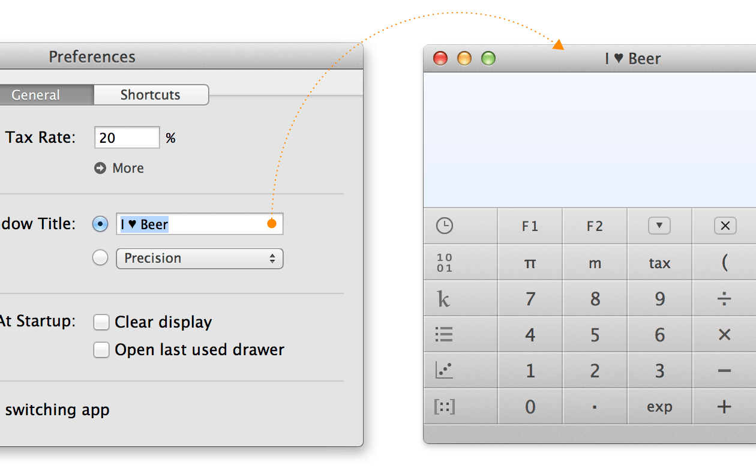Viewport: 756px width, 468px height.
Task: Click the F2 function key
Action: click(595, 226)
